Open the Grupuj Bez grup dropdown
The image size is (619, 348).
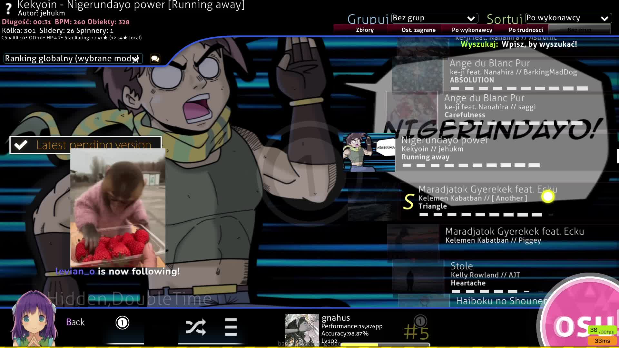(x=434, y=18)
